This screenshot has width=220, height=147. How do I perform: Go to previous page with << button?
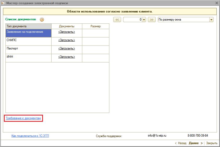117,20
